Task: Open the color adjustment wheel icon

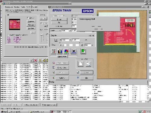Action: [66, 51]
